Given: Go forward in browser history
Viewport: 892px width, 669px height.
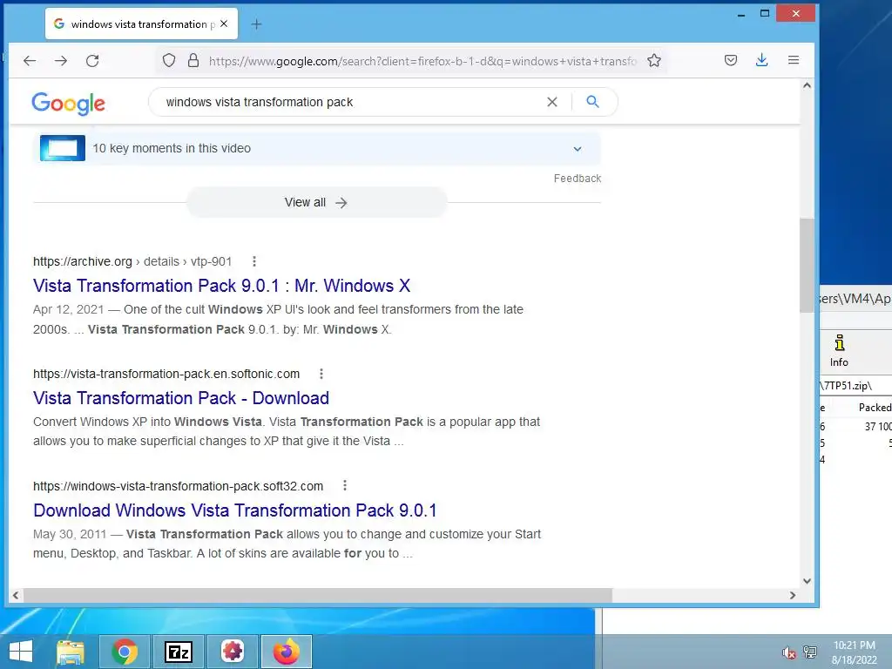Looking at the screenshot, I should (61, 61).
